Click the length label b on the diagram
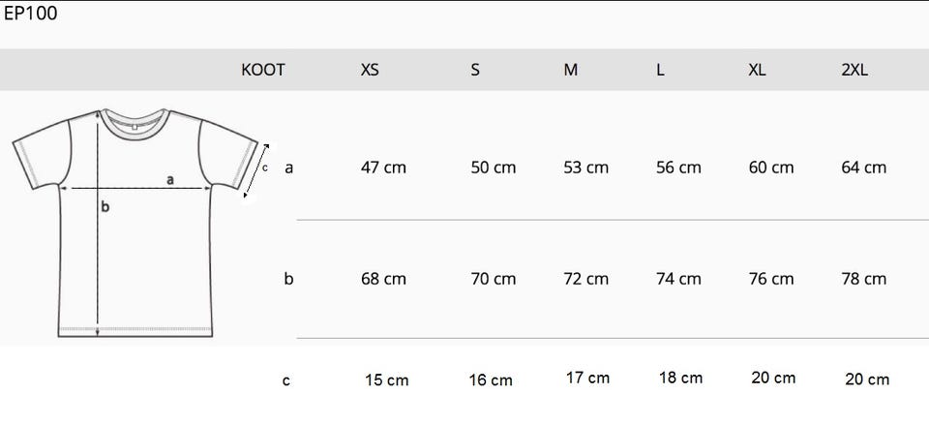 tap(105, 206)
